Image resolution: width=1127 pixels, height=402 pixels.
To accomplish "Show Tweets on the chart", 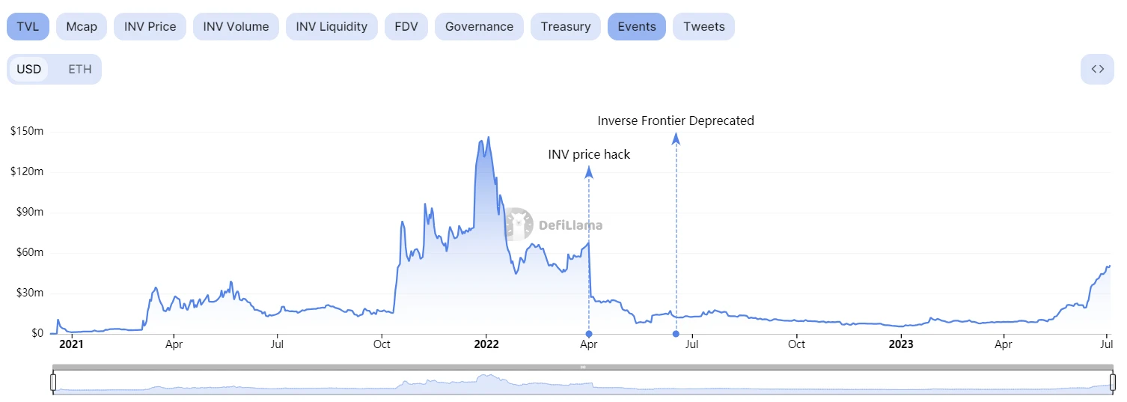I will click(704, 27).
